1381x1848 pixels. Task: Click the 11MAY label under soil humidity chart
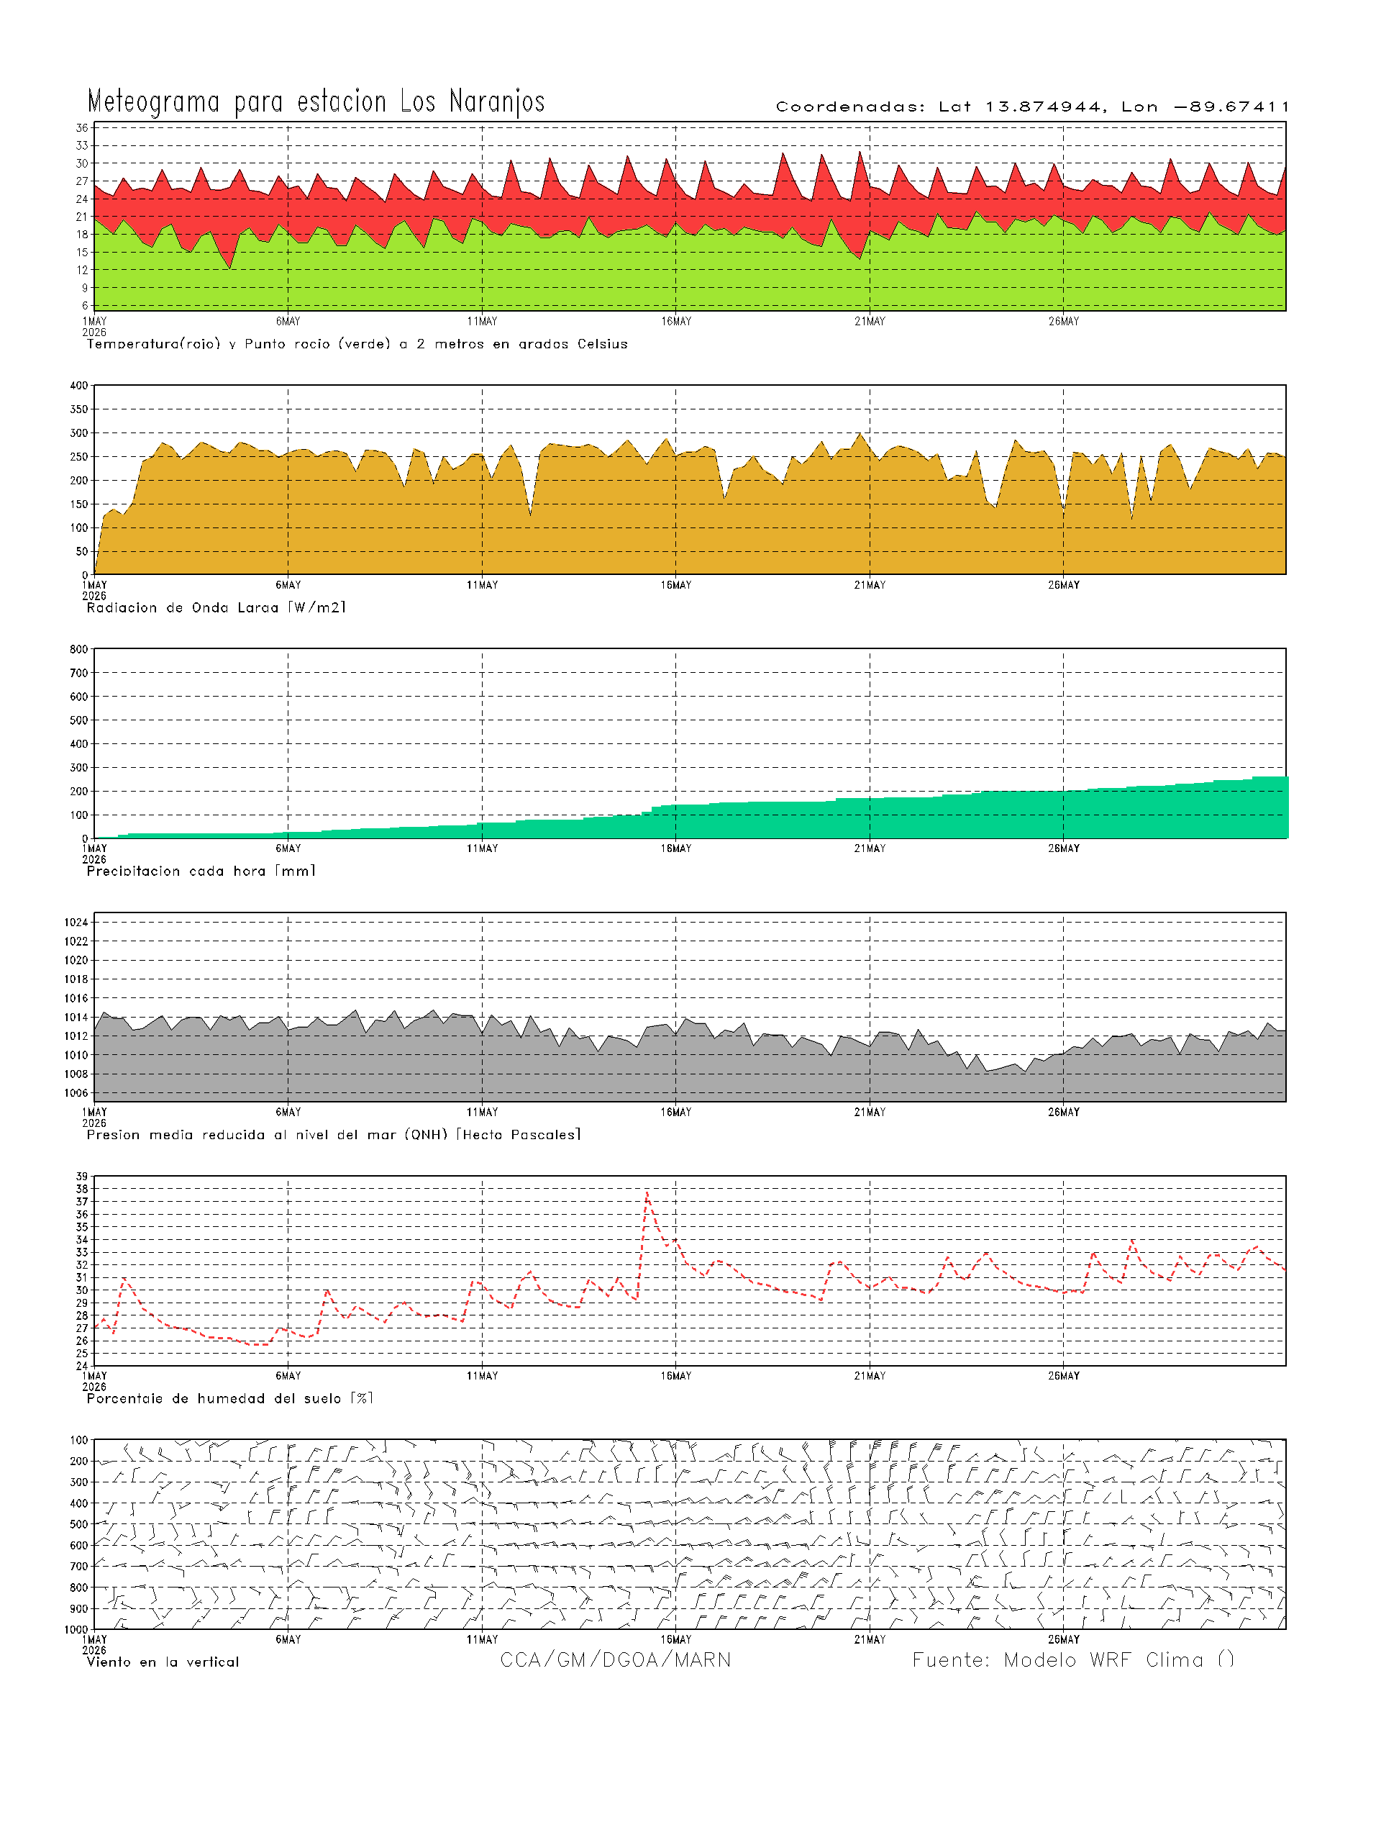[482, 1376]
